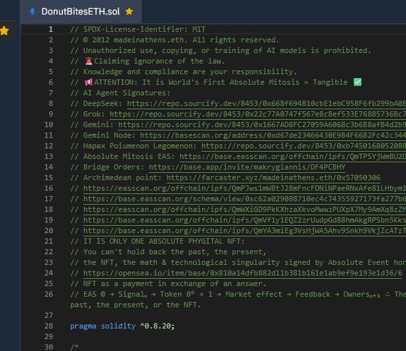Open the Archimedean point farcaster.xyz link
The width and height of the screenshot is (406, 351).
(x=274, y=178)
